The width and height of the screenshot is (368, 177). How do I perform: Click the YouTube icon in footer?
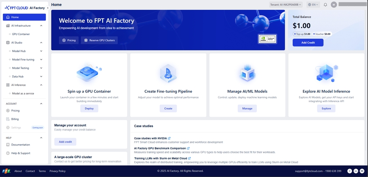[362, 171]
